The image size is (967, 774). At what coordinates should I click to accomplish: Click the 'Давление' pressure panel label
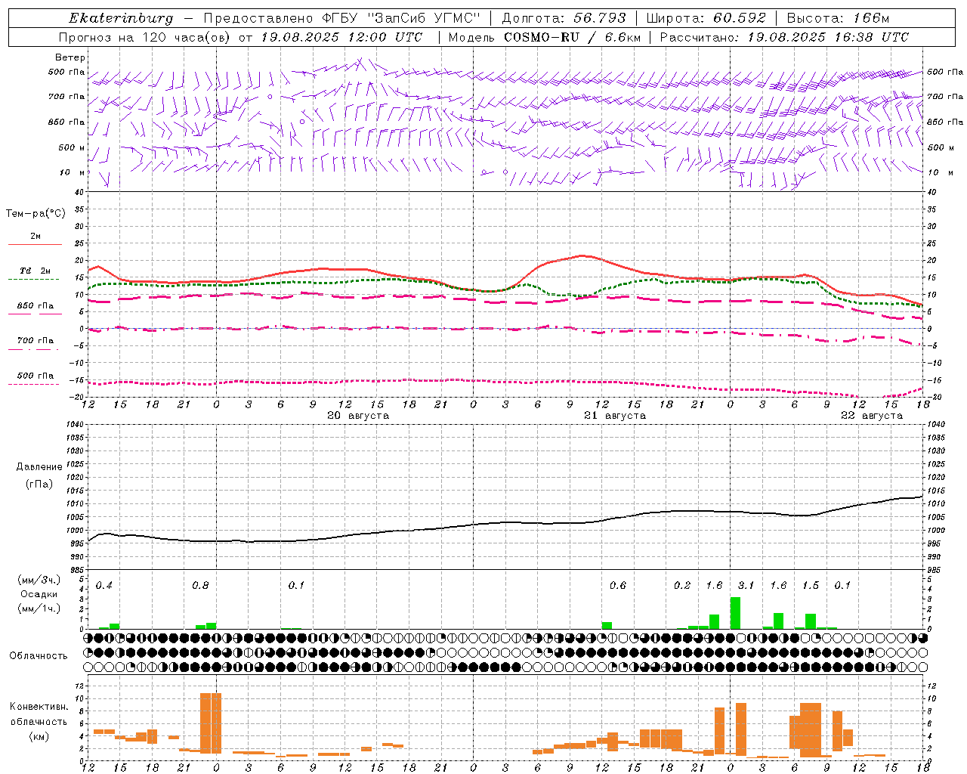[x=39, y=467]
